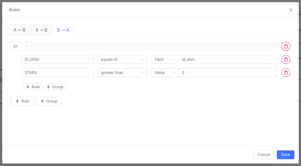Viewport: 301px width, 166px height.
Task: Add a new top-level group
Action: [x=49, y=101]
